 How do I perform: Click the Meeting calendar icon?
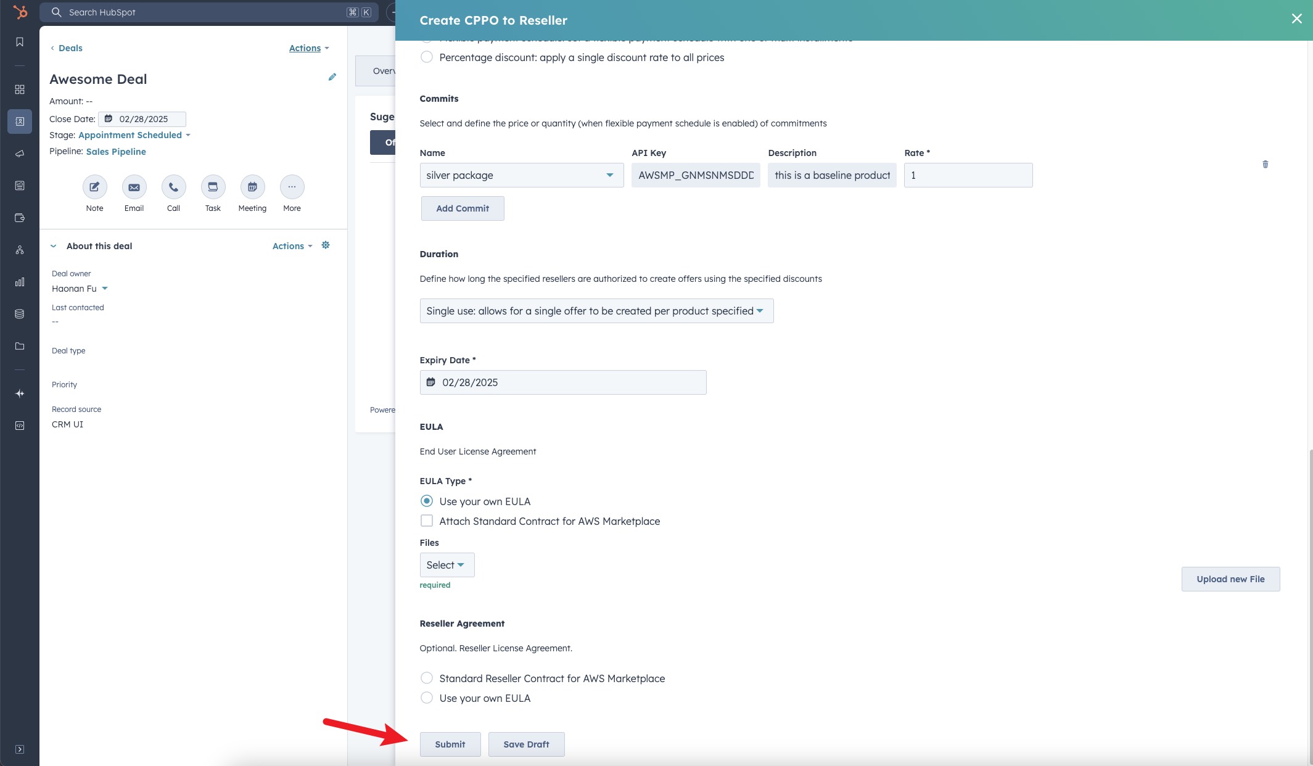click(x=252, y=187)
